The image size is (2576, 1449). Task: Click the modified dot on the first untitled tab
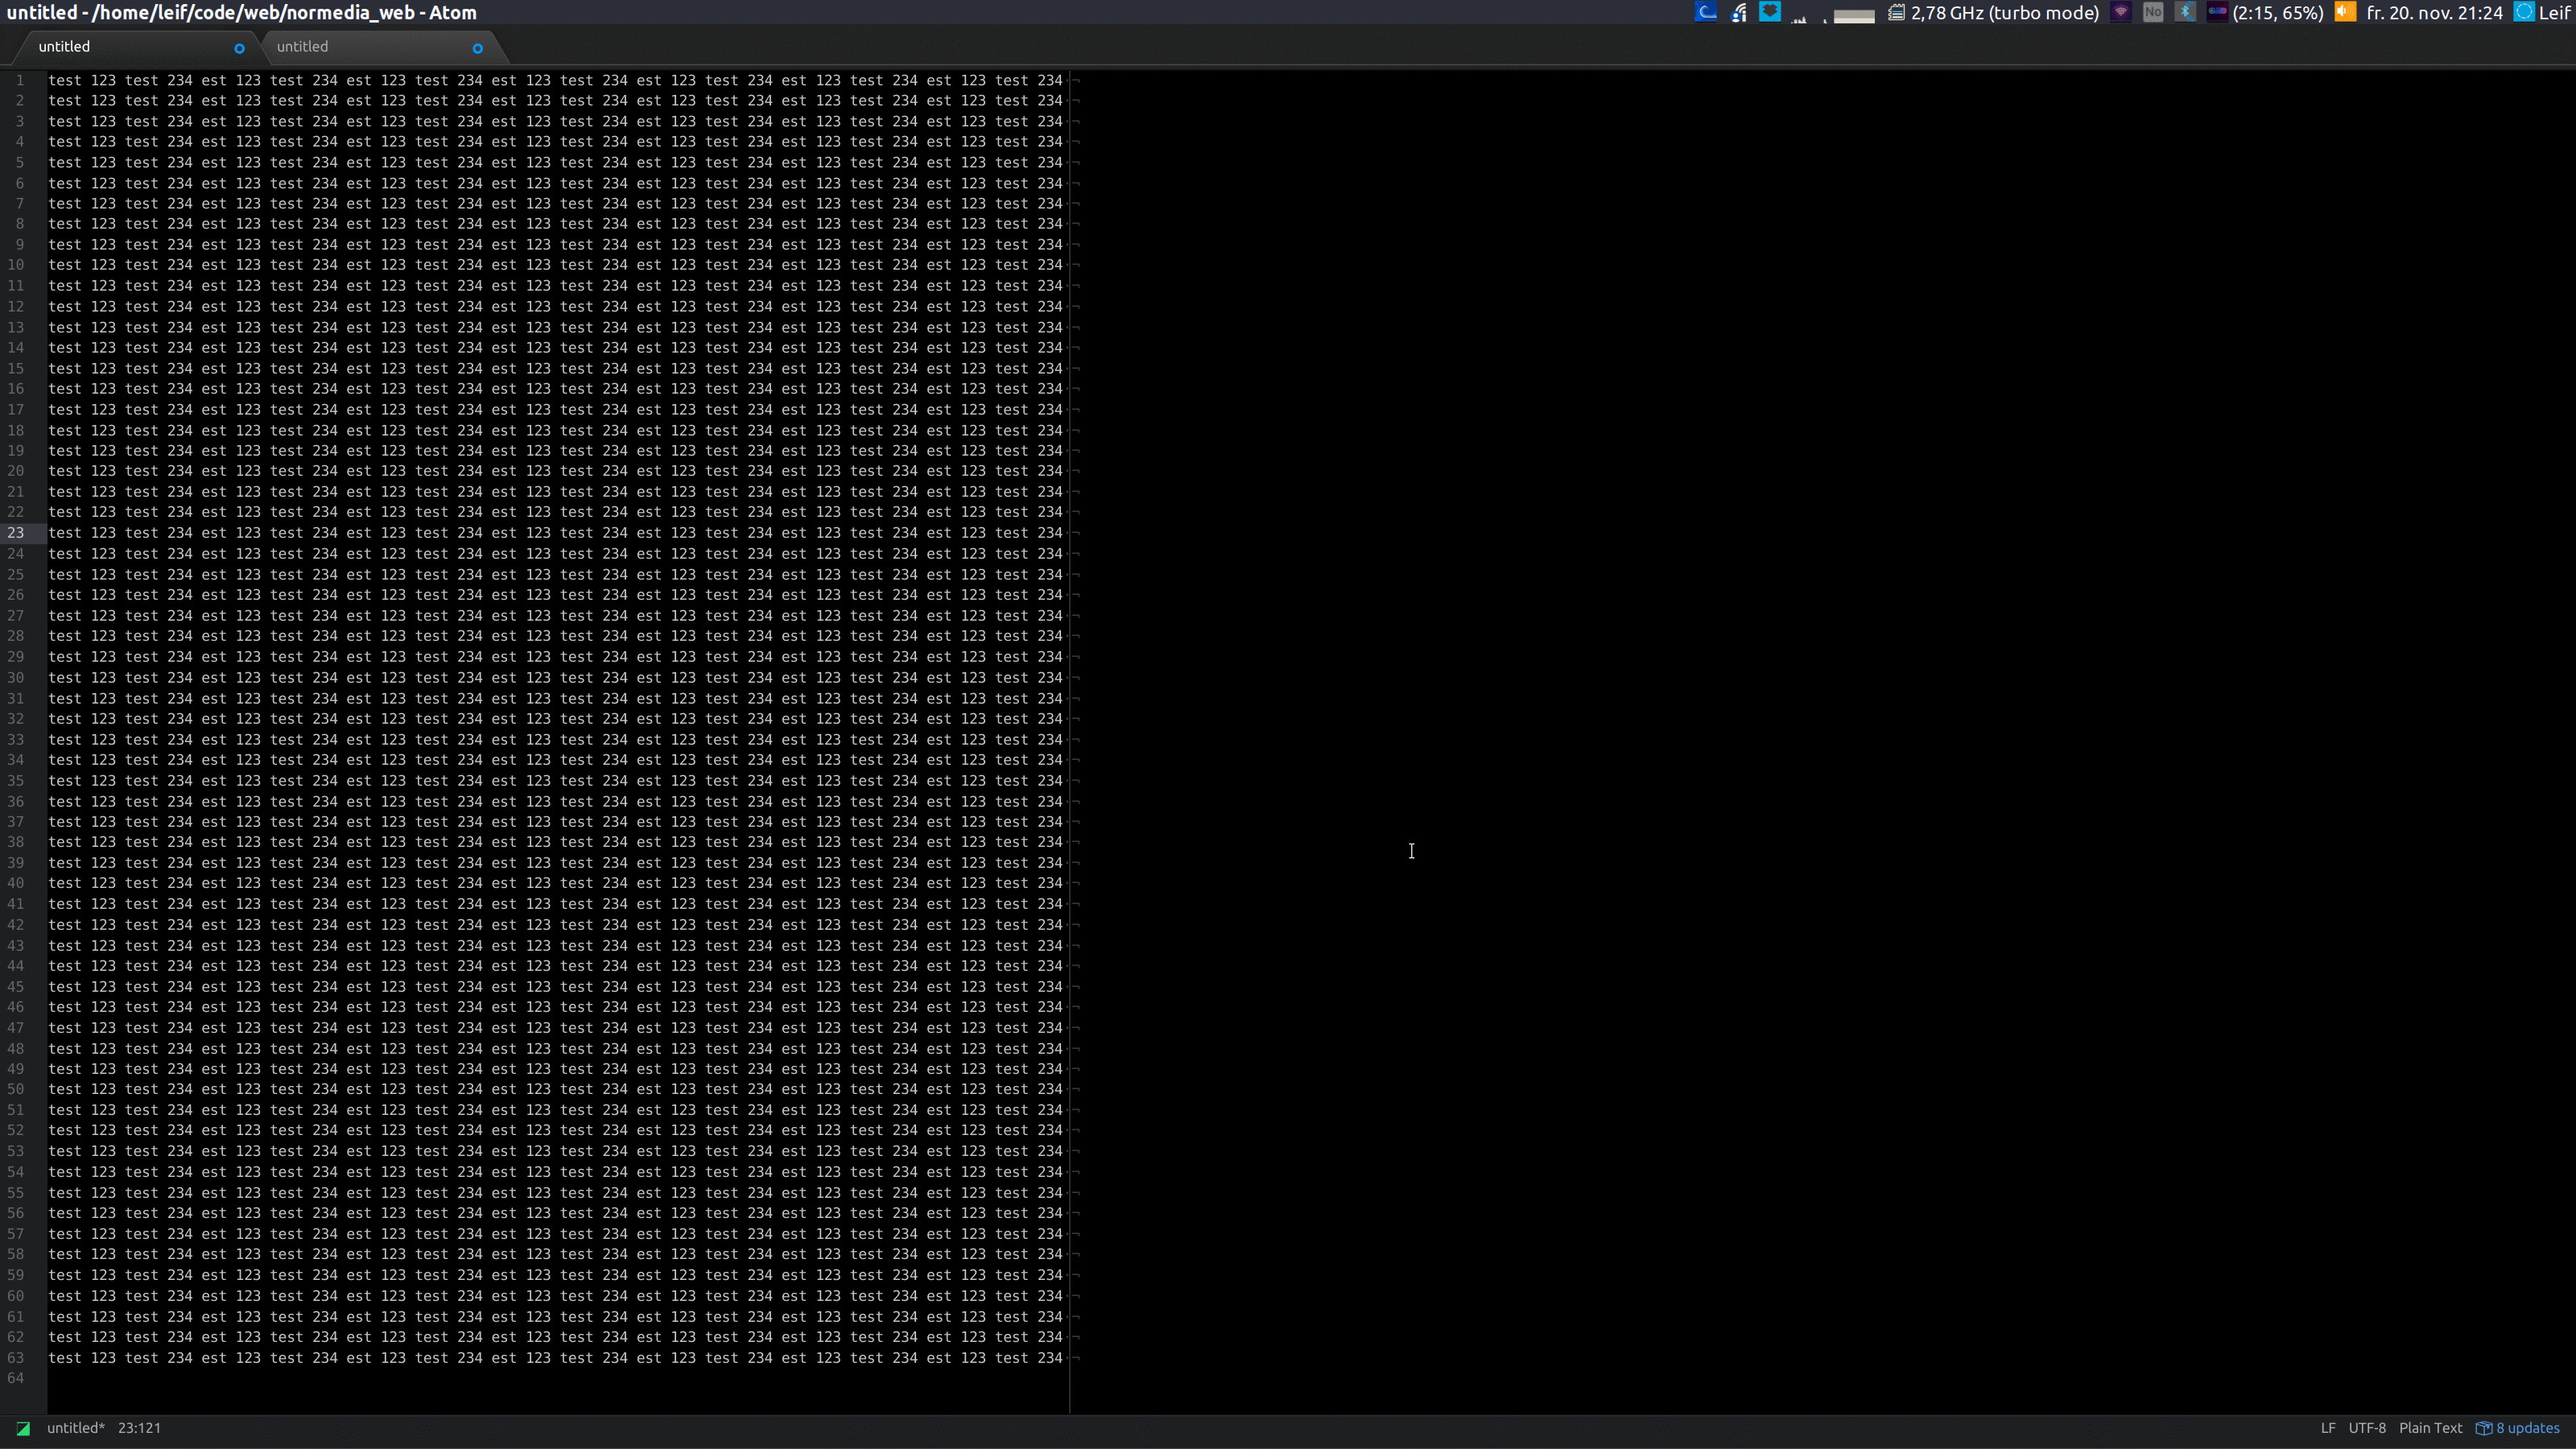click(x=239, y=48)
